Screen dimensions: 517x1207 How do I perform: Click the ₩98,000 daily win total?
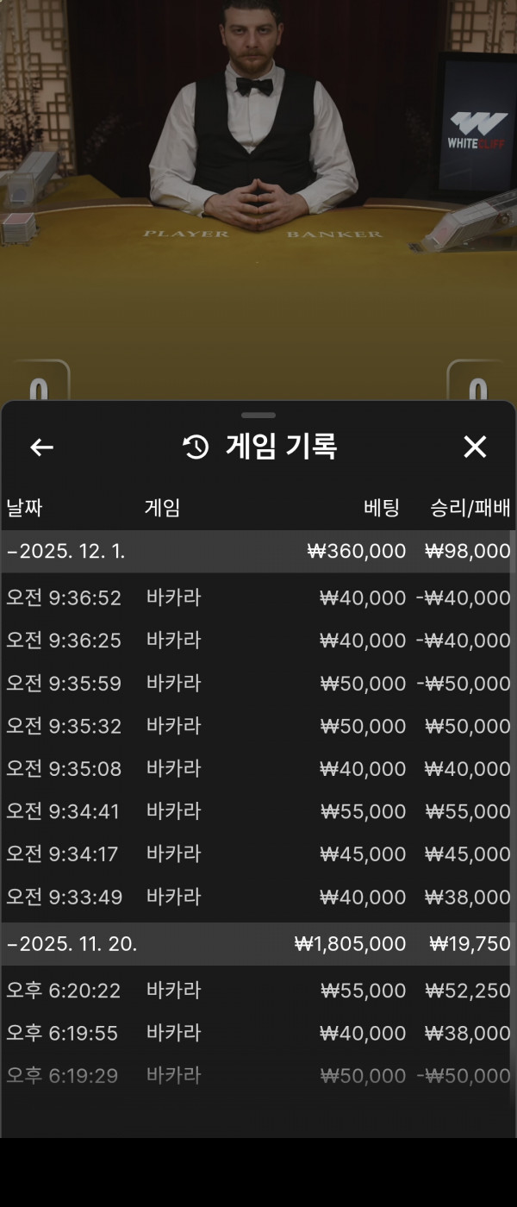[468, 552]
